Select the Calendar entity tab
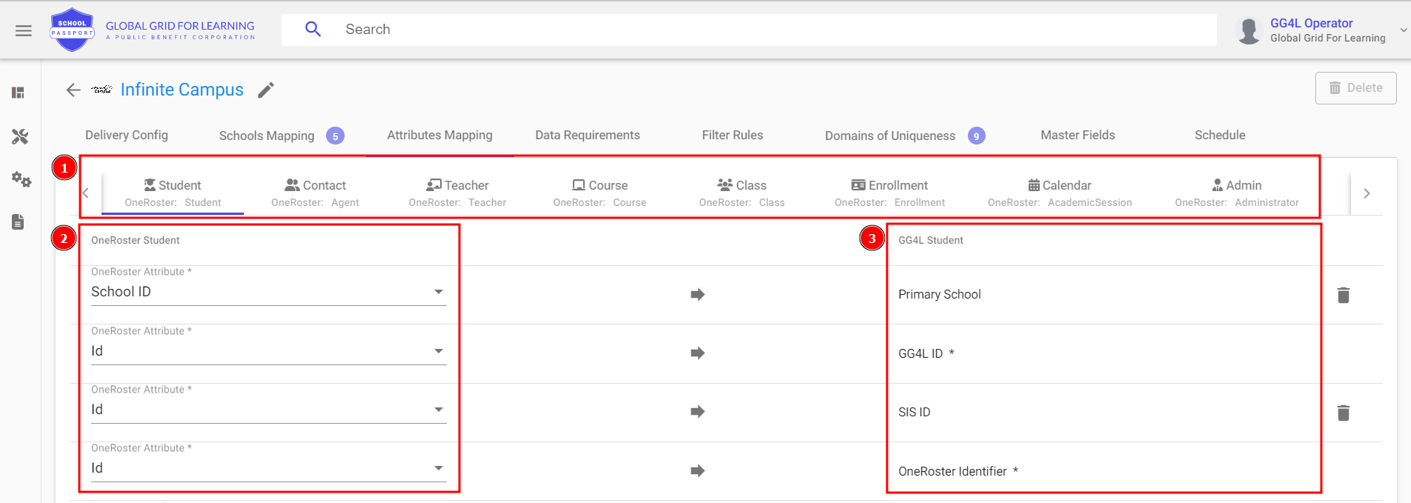The image size is (1411, 503). (1060, 193)
